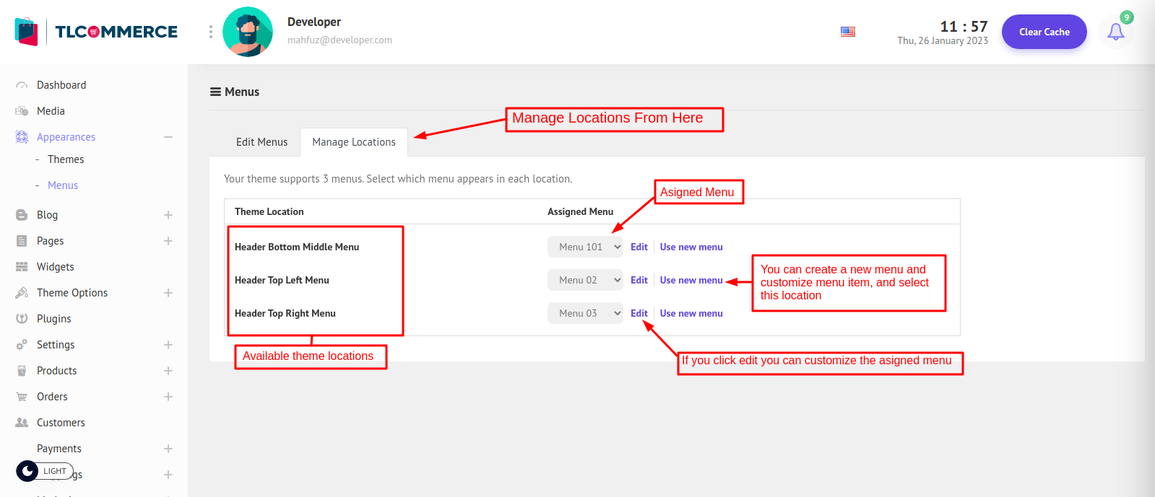Select the Manage Locations tab
The height and width of the screenshot is (497, 1155).
coord(354,142)
